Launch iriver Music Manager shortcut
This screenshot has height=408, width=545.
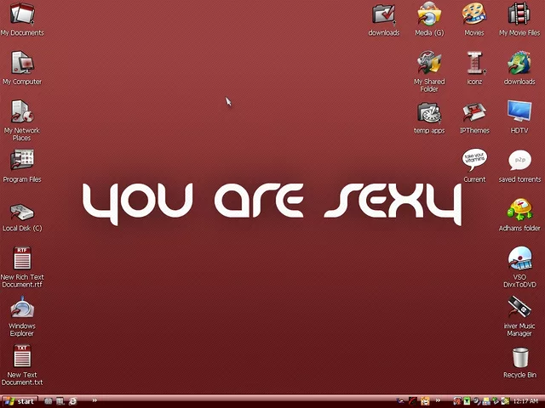point(519,315)
